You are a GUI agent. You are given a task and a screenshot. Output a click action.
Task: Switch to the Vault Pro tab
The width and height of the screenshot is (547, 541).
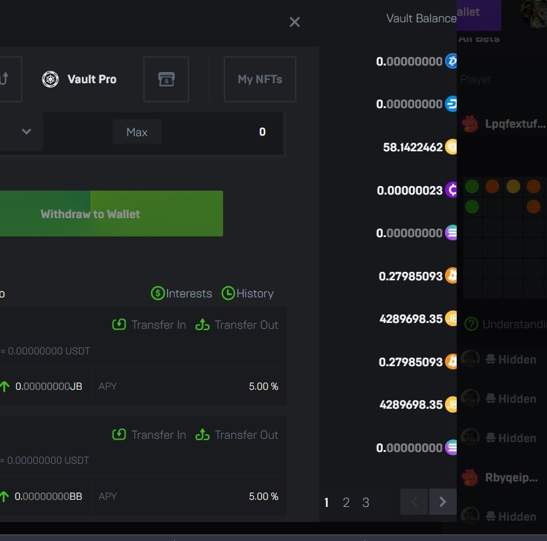coord(79,79)
